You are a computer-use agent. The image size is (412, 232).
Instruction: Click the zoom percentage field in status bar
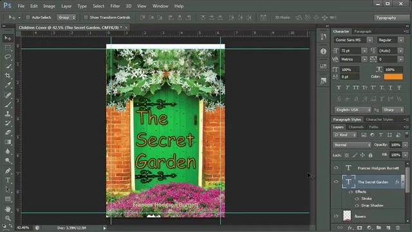coord(24,227)
